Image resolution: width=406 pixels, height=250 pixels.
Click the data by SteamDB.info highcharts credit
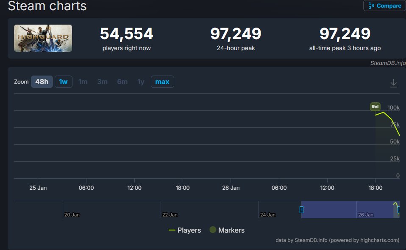(x=337, y=240)
